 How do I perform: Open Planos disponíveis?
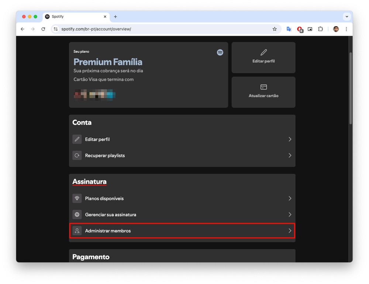(182, 199)
